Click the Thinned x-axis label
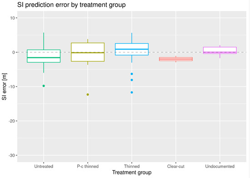Viewport: 250px width, 178px height. tap(132, 166)
